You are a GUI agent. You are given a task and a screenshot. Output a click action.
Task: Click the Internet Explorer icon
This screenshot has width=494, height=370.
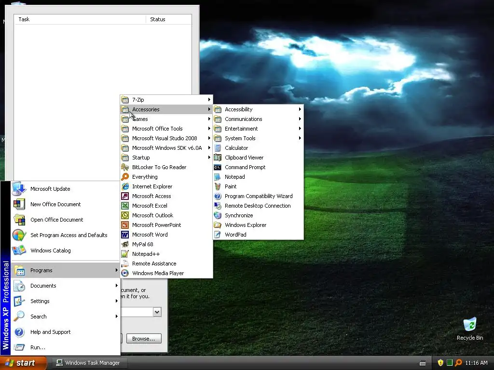tap(125, 186)
